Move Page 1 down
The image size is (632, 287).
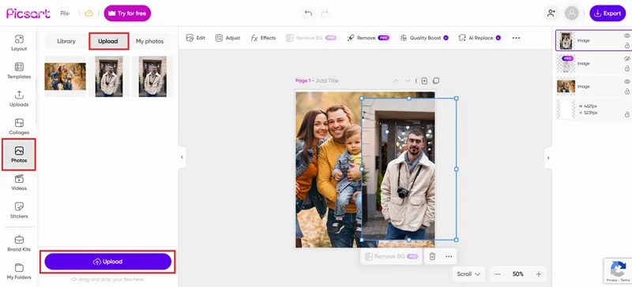coord(408,81)
